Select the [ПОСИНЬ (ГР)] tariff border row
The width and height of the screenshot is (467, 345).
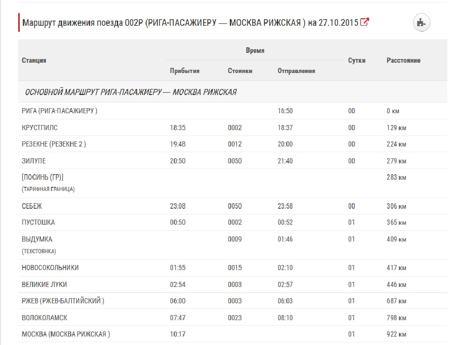click(43, 177)
